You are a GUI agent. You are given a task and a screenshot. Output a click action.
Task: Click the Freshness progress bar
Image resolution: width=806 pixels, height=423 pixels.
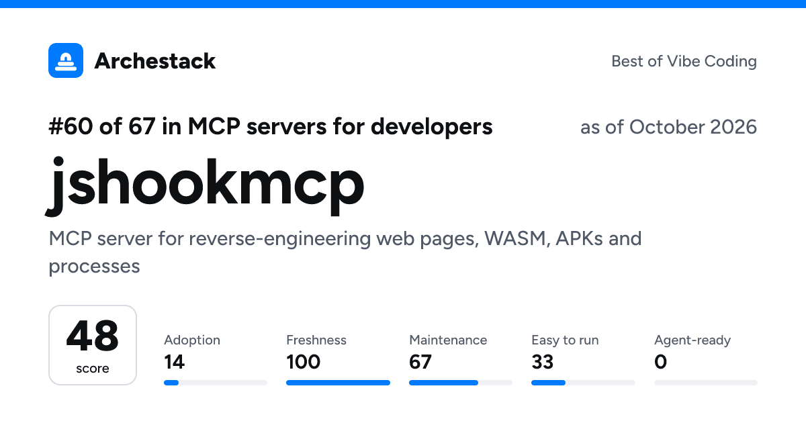coord(338,383)
